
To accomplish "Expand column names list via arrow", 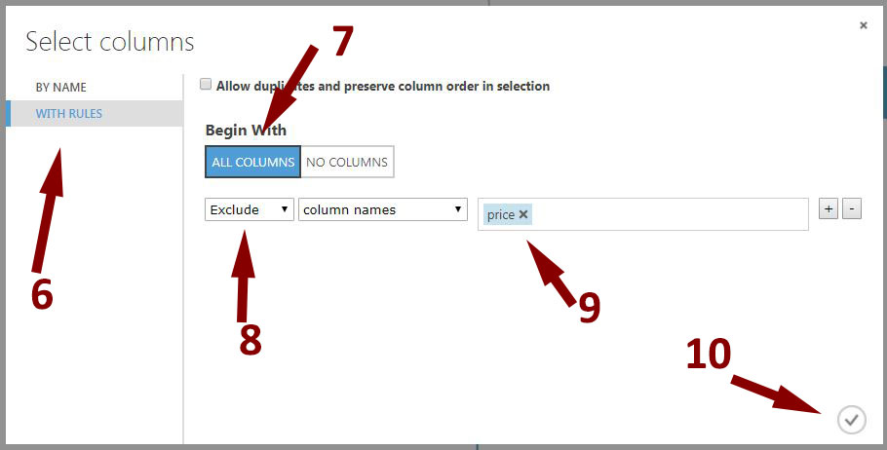I will [x=458, y=209].
